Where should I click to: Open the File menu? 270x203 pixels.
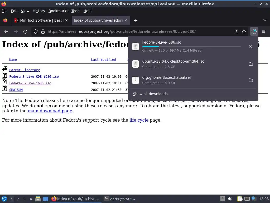pyautogui.click(x=4, y=11)
